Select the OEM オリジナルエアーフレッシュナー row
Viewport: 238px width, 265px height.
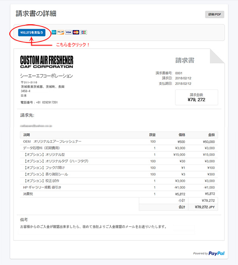119,142
